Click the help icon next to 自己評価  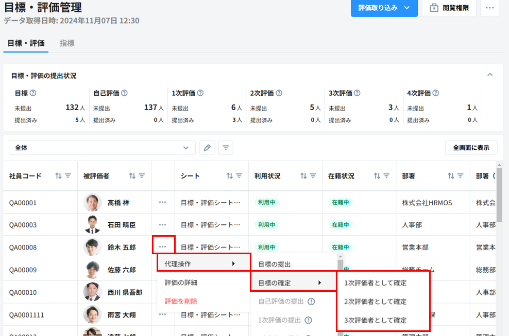pos(124,93)
